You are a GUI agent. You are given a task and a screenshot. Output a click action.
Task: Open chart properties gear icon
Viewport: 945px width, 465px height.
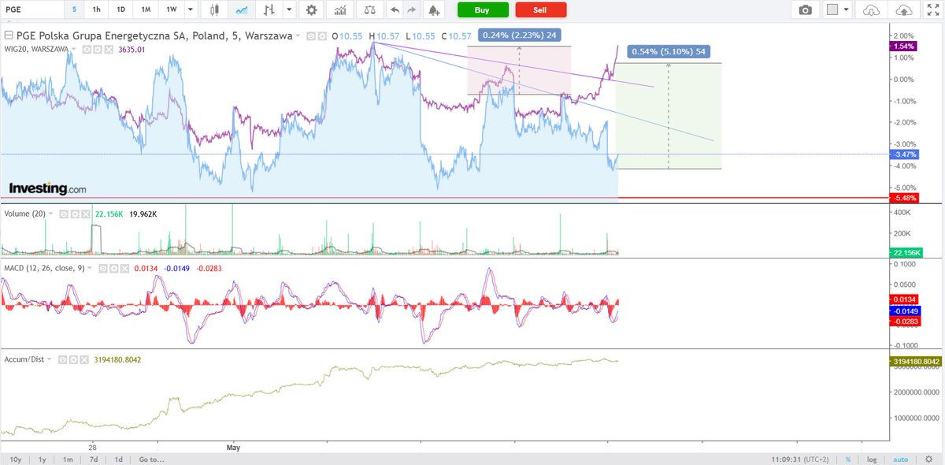tap(312, 10)
